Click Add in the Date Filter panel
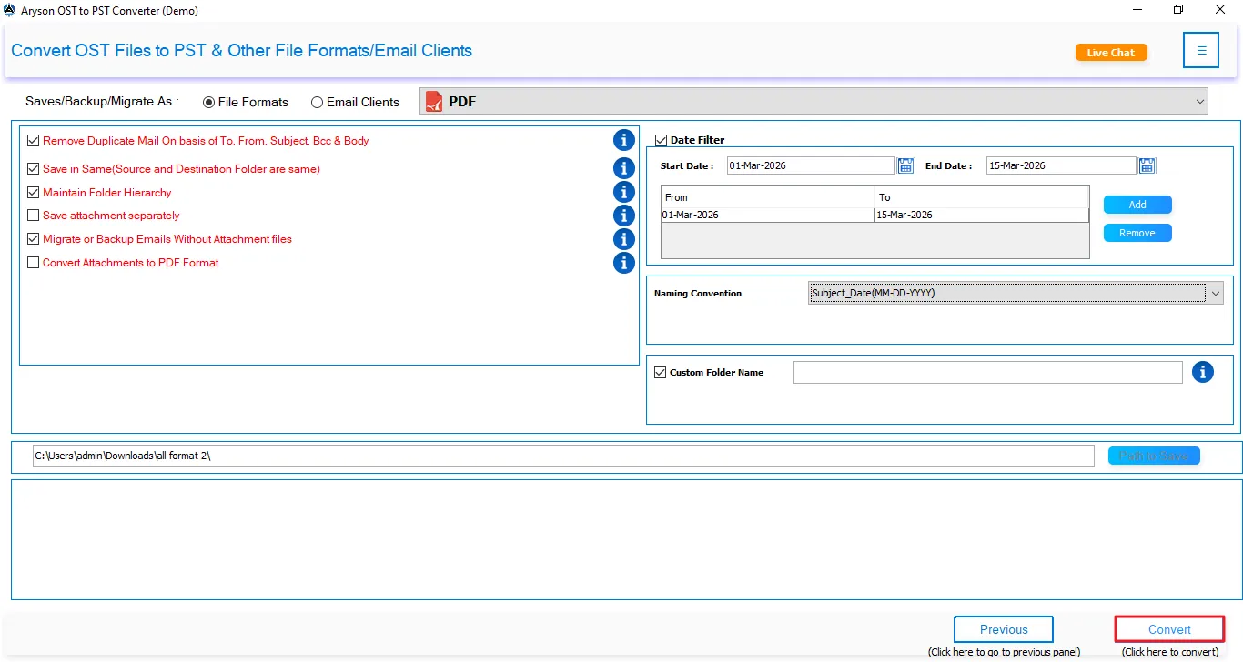The height and width of the screenshot is (662, 1243). [x=1137, y=204]
